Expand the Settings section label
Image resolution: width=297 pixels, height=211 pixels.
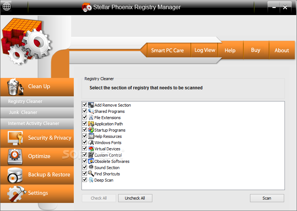(38, 193)
